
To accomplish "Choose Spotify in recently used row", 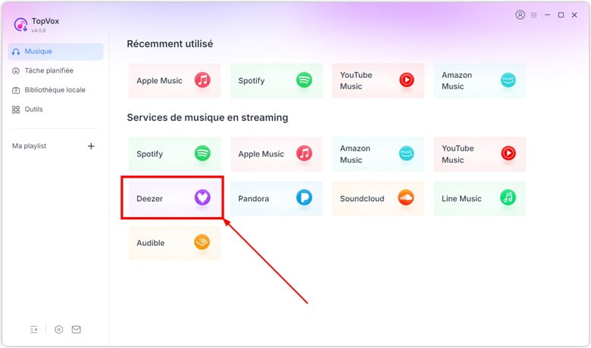I will (x=277, y=80).
